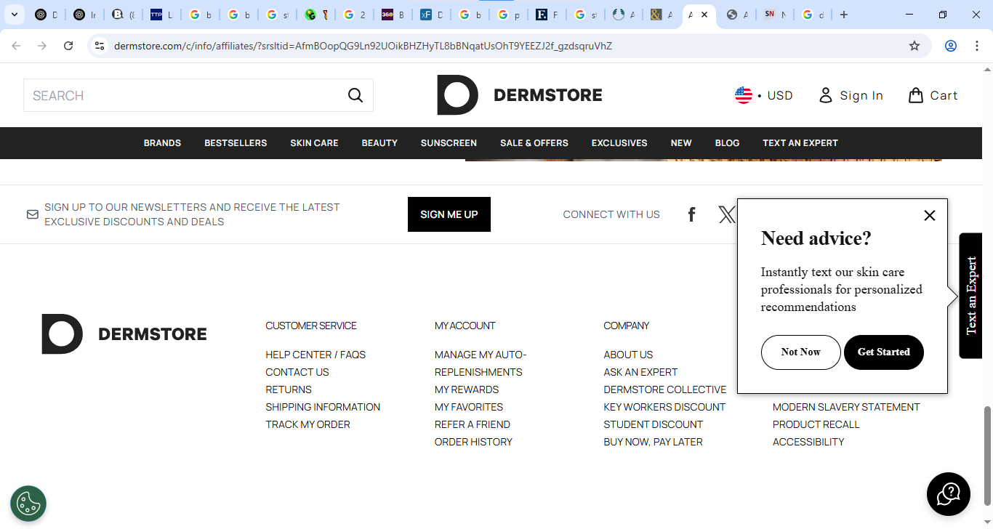Open REFER A FRIEND link
The height and width of the screenshot is (529, 993).
[473, 424]
